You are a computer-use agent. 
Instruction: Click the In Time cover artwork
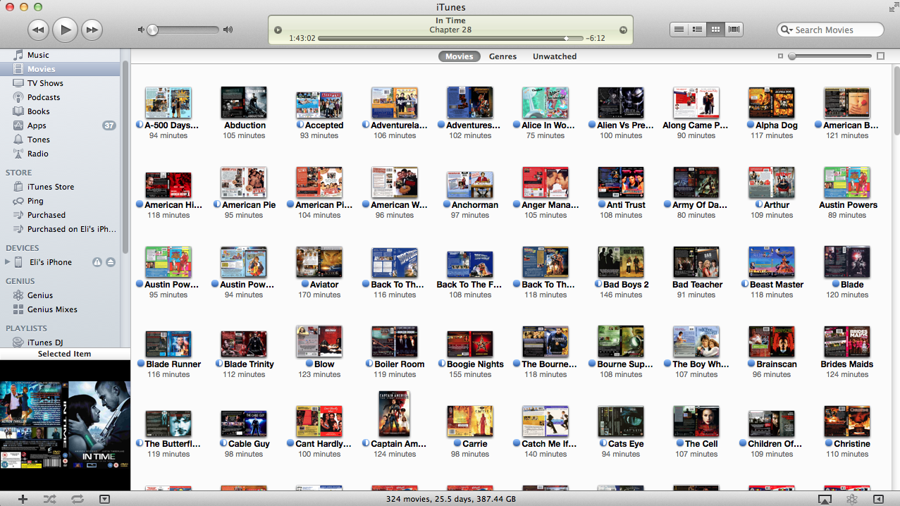tap(65, 425)
